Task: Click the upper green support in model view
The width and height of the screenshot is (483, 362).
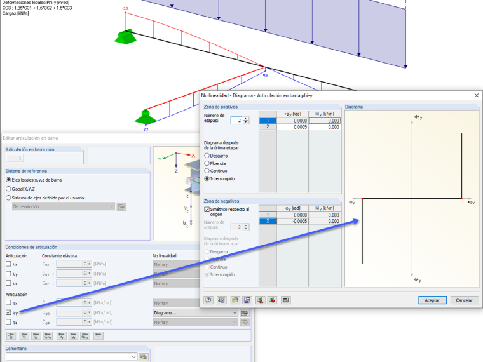Action: pyautogui.click(x=126, y=37)
